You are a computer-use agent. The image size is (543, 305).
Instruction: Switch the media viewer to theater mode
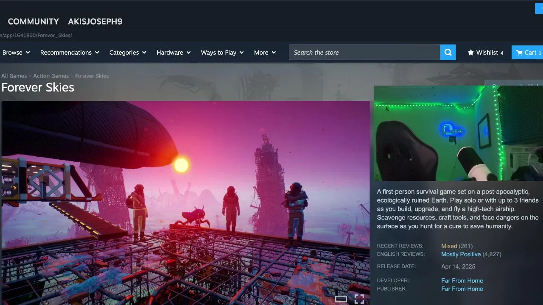pos(341,299)
